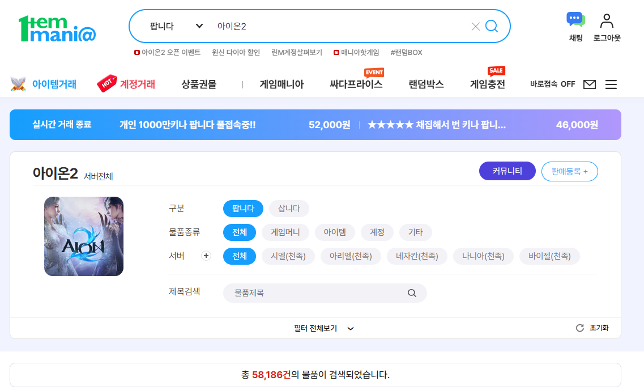Select server 네자칸(천족)
The image size is (644, 390).
tap(417, 256)
